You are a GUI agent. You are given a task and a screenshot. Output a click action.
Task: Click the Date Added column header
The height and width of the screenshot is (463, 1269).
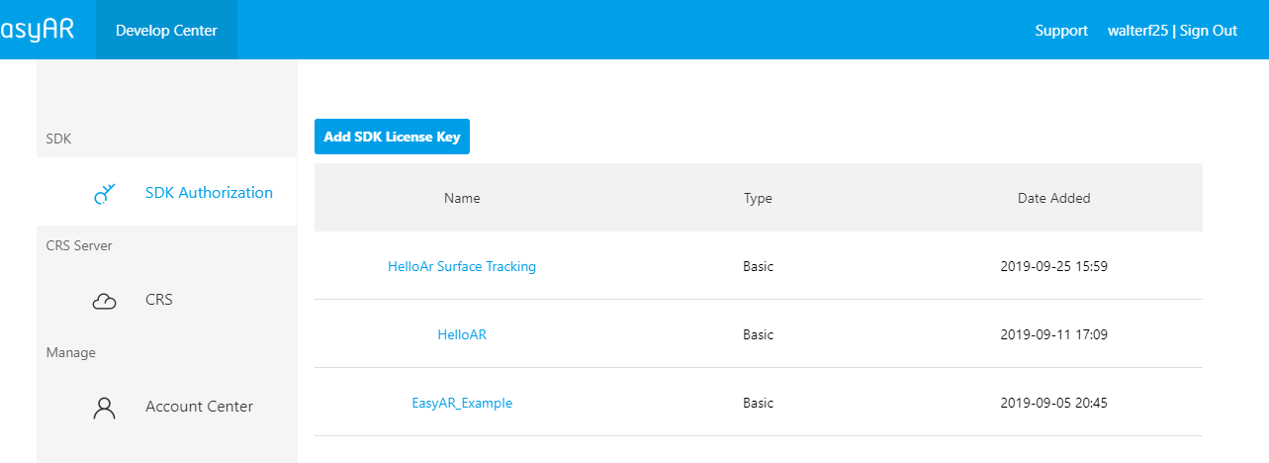point(1053,198)
